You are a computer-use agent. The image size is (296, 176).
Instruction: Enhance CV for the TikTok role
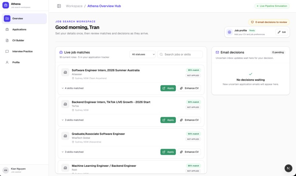pos(189,120)
